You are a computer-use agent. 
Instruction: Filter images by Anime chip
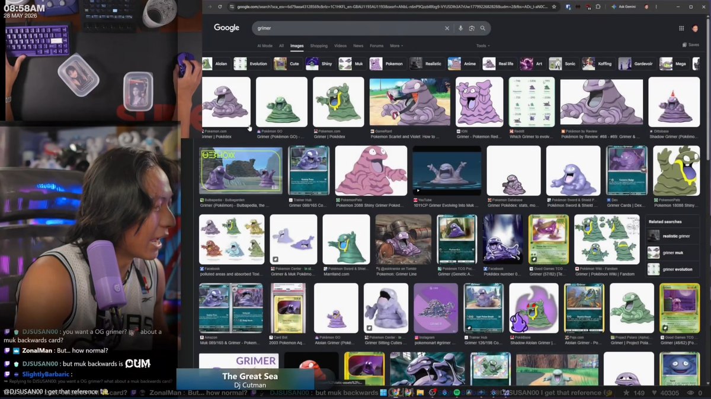pyautogui.click(x=463, y=64)
